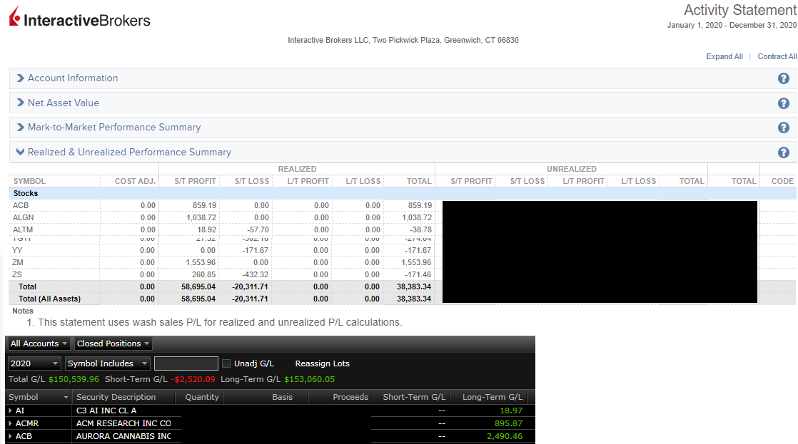The width and height of the screenshot is (798, 444).
Task: Enable the Unadj G/L checkbox
Action: (x=226, y=363)
